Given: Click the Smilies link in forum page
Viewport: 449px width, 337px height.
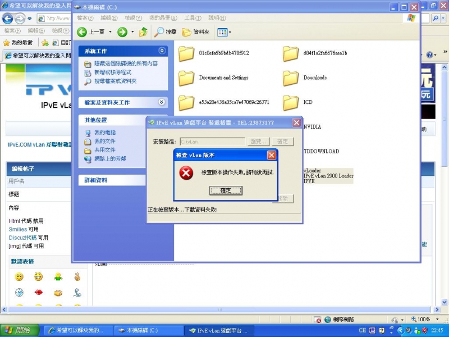Looking at the screenshot, I should (x=18, y=229).
